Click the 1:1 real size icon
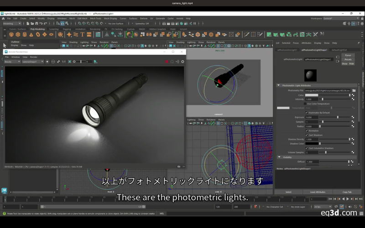This screenshot has height=228, width=365. [64, 62]
